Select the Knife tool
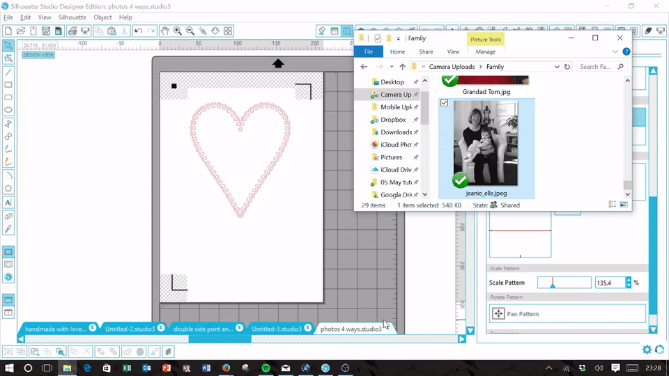The width and height of the screenshot is (669, 376). (x=8, y=229)
